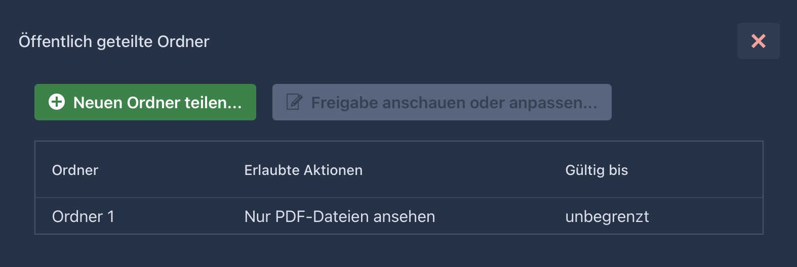
Task: Select the "Ordner 1" folder name cell
Action: tap(83, 216)
